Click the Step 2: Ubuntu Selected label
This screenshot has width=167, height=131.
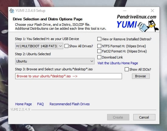pos(33,54)
